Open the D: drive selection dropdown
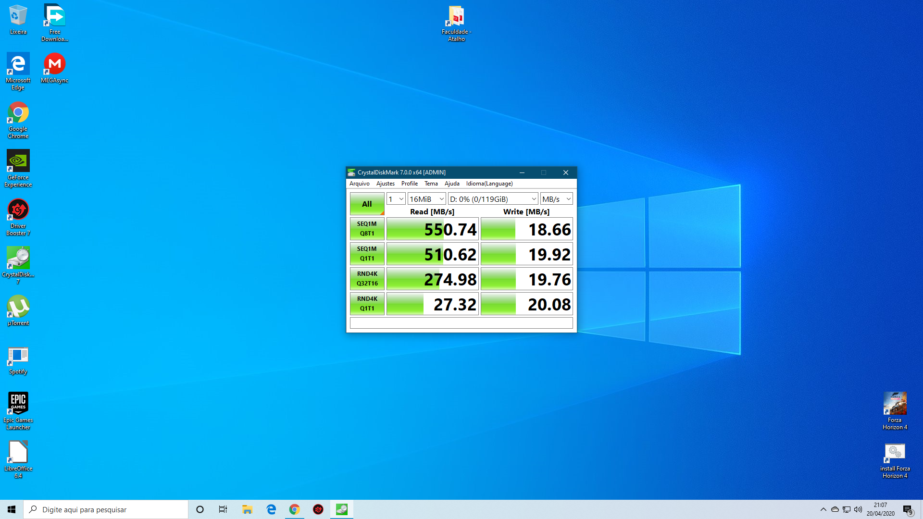 pos(493,199)
